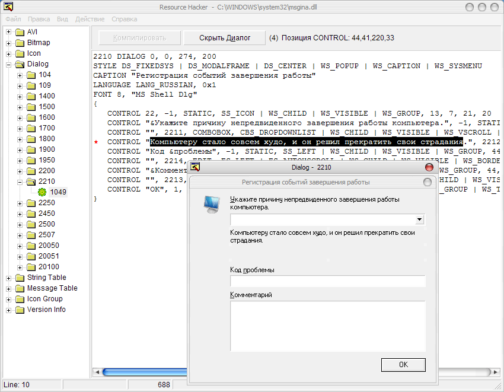Click the 1400 folder icon

[31, 96]
